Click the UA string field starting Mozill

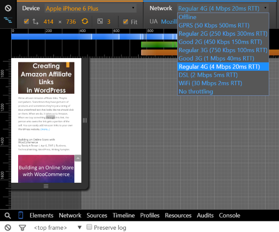coord(169,21)
